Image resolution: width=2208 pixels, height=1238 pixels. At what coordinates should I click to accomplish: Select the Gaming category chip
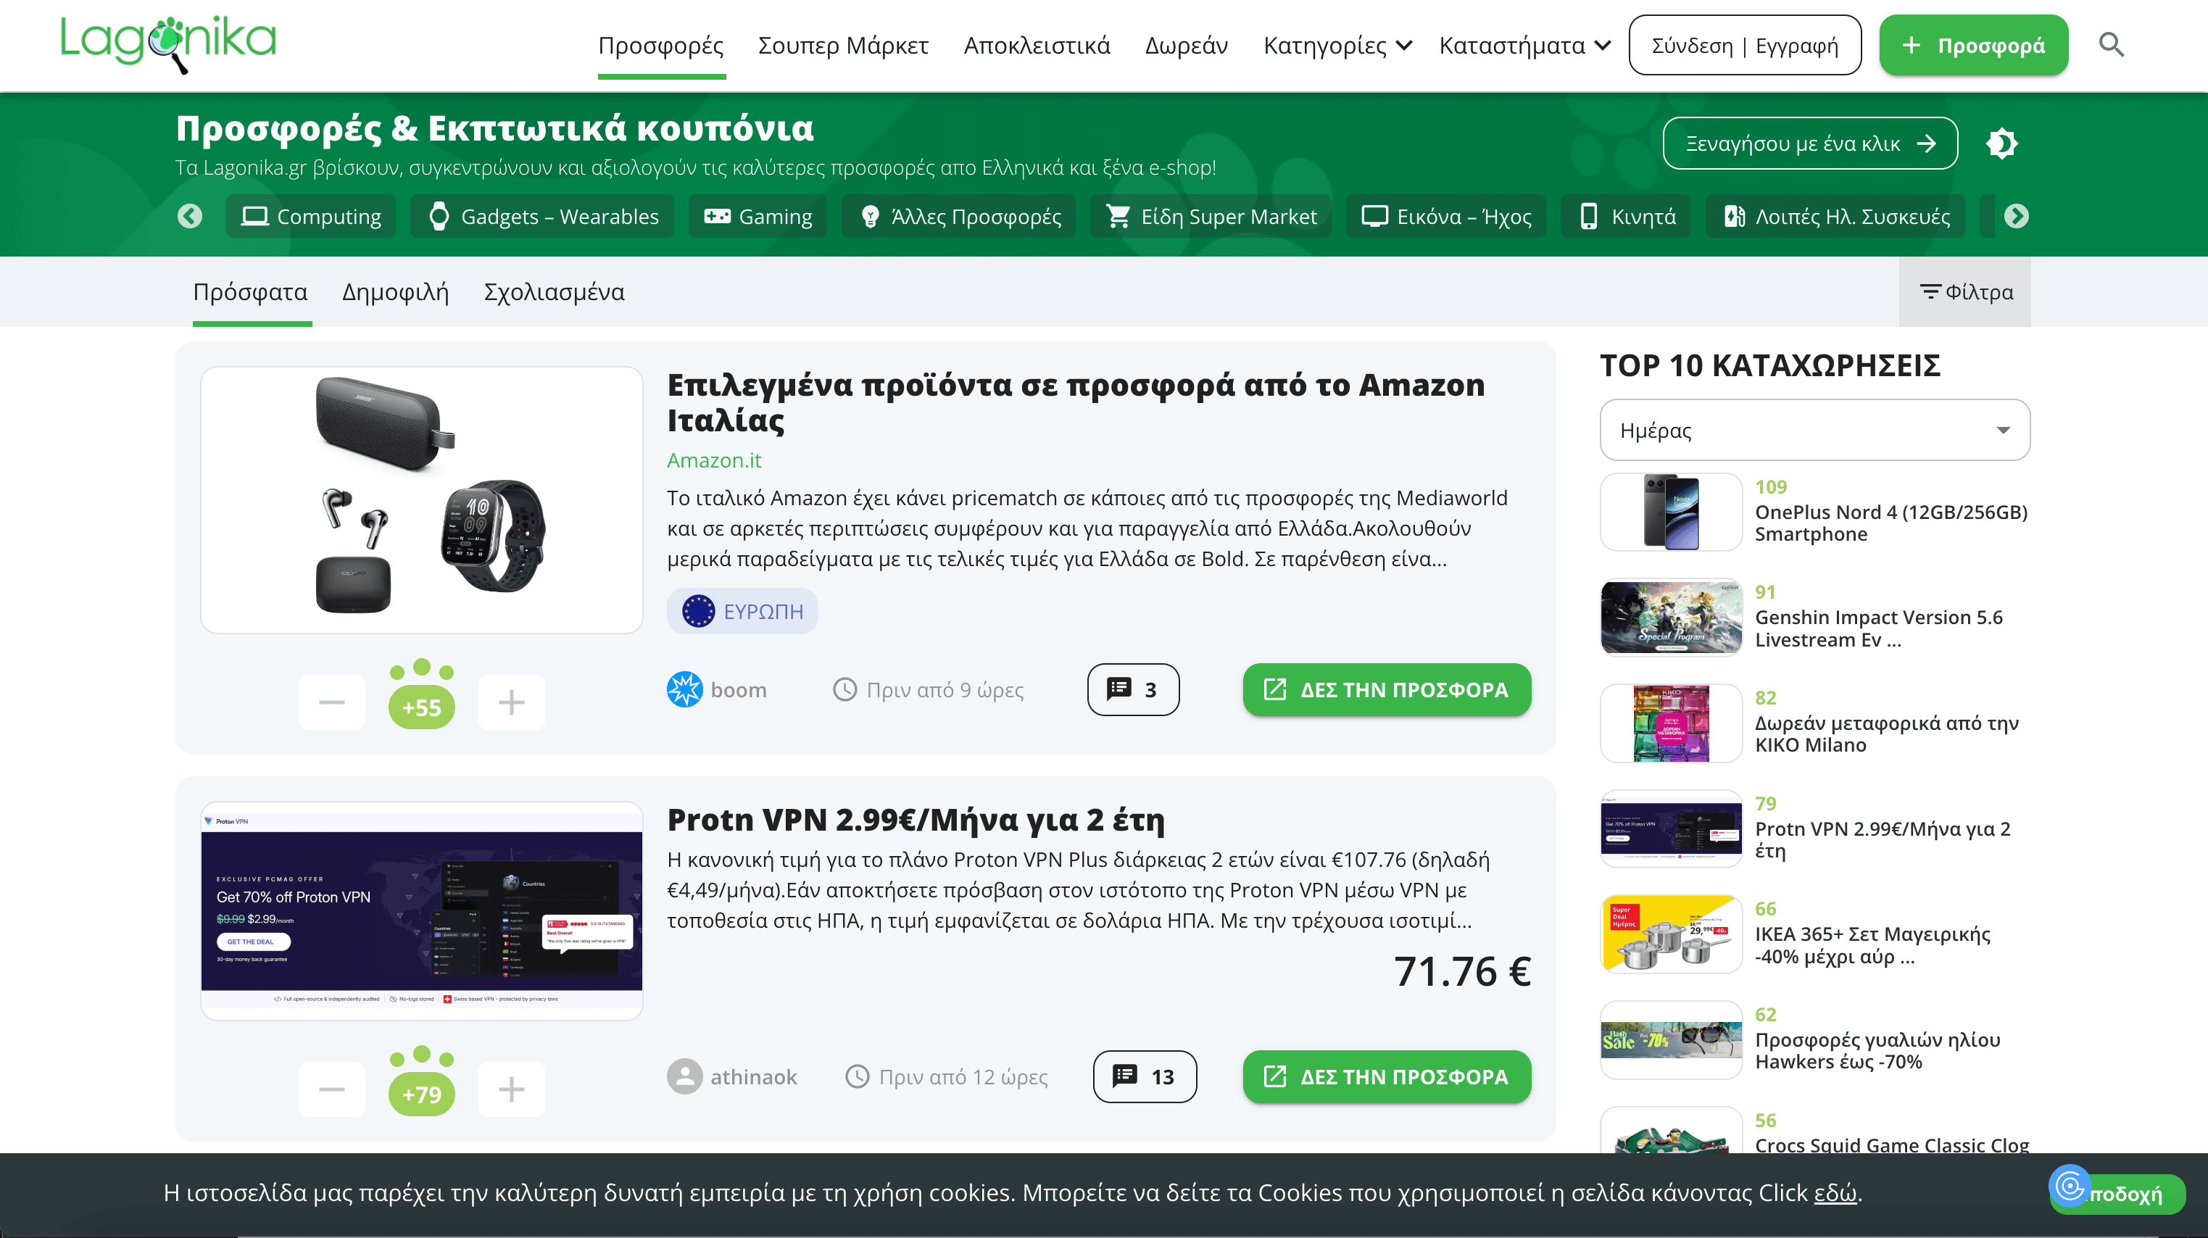758,217
